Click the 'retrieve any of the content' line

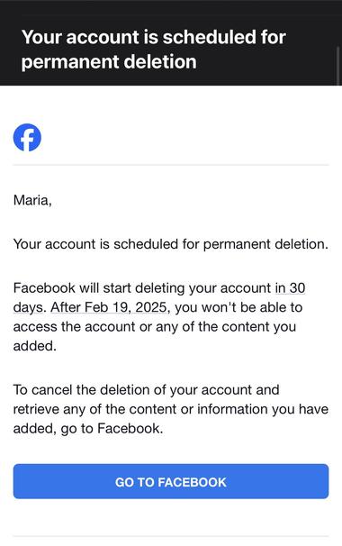point(96,409)
